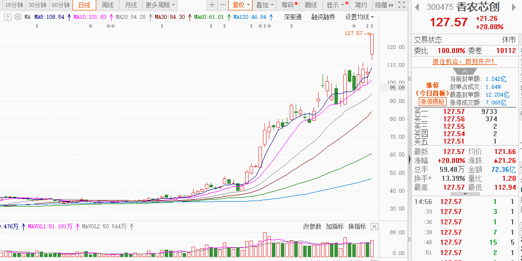Click the MA120:46.84 moving average label
The width and height of the screenshot is (522, 261).
[x=250, y=17]
